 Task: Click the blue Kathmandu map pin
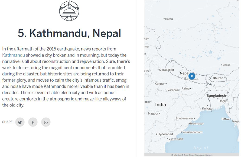point(192,76)
